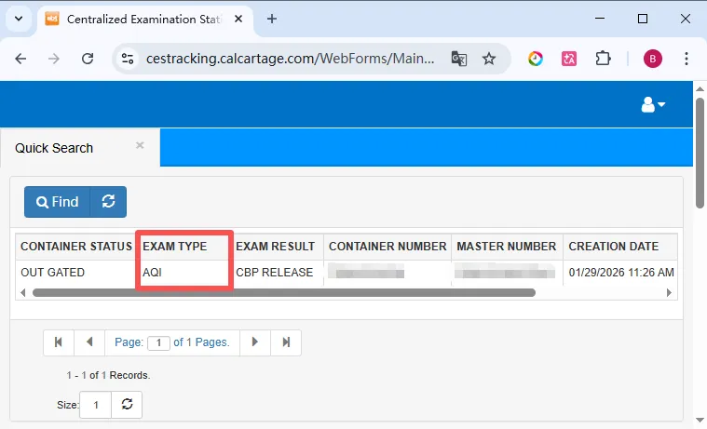Sort by EXAM RESULT column header
707x429 pixels.
[278, 247]
